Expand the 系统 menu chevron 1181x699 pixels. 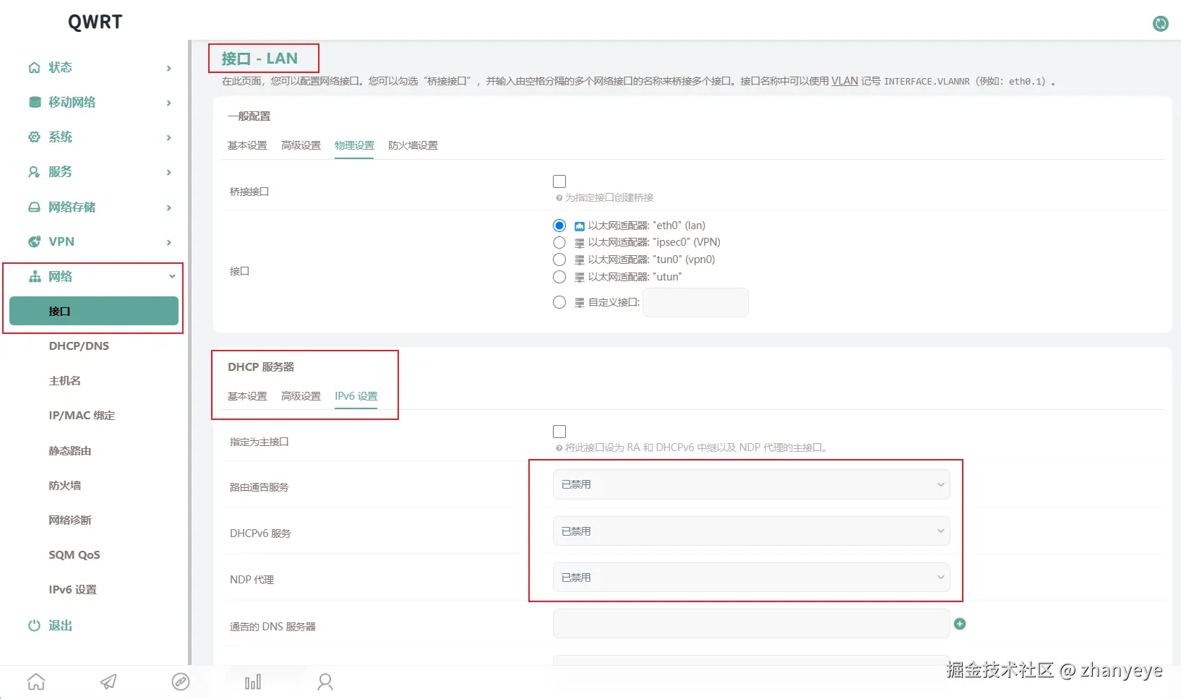[169, 137]
